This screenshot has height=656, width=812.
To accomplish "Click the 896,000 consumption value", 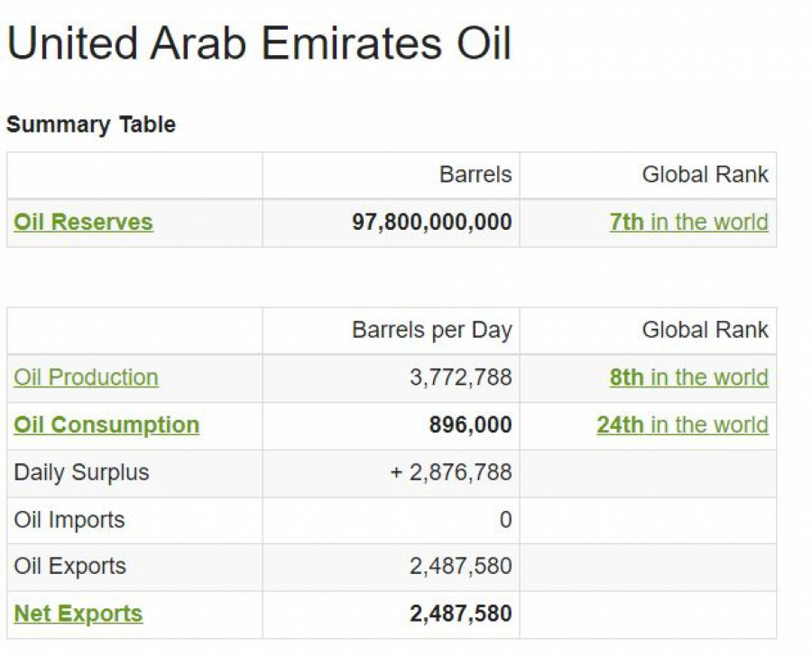I will click(470, 425).
